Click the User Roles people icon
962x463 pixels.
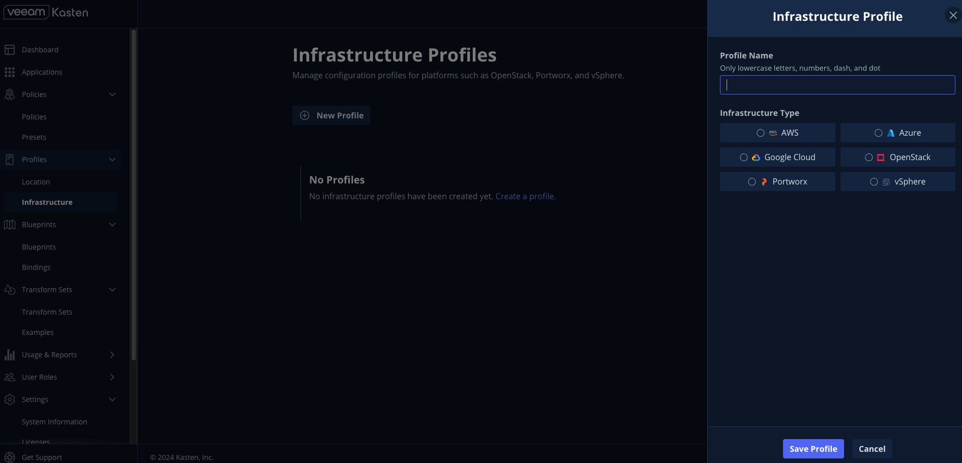tap(10, 377)
